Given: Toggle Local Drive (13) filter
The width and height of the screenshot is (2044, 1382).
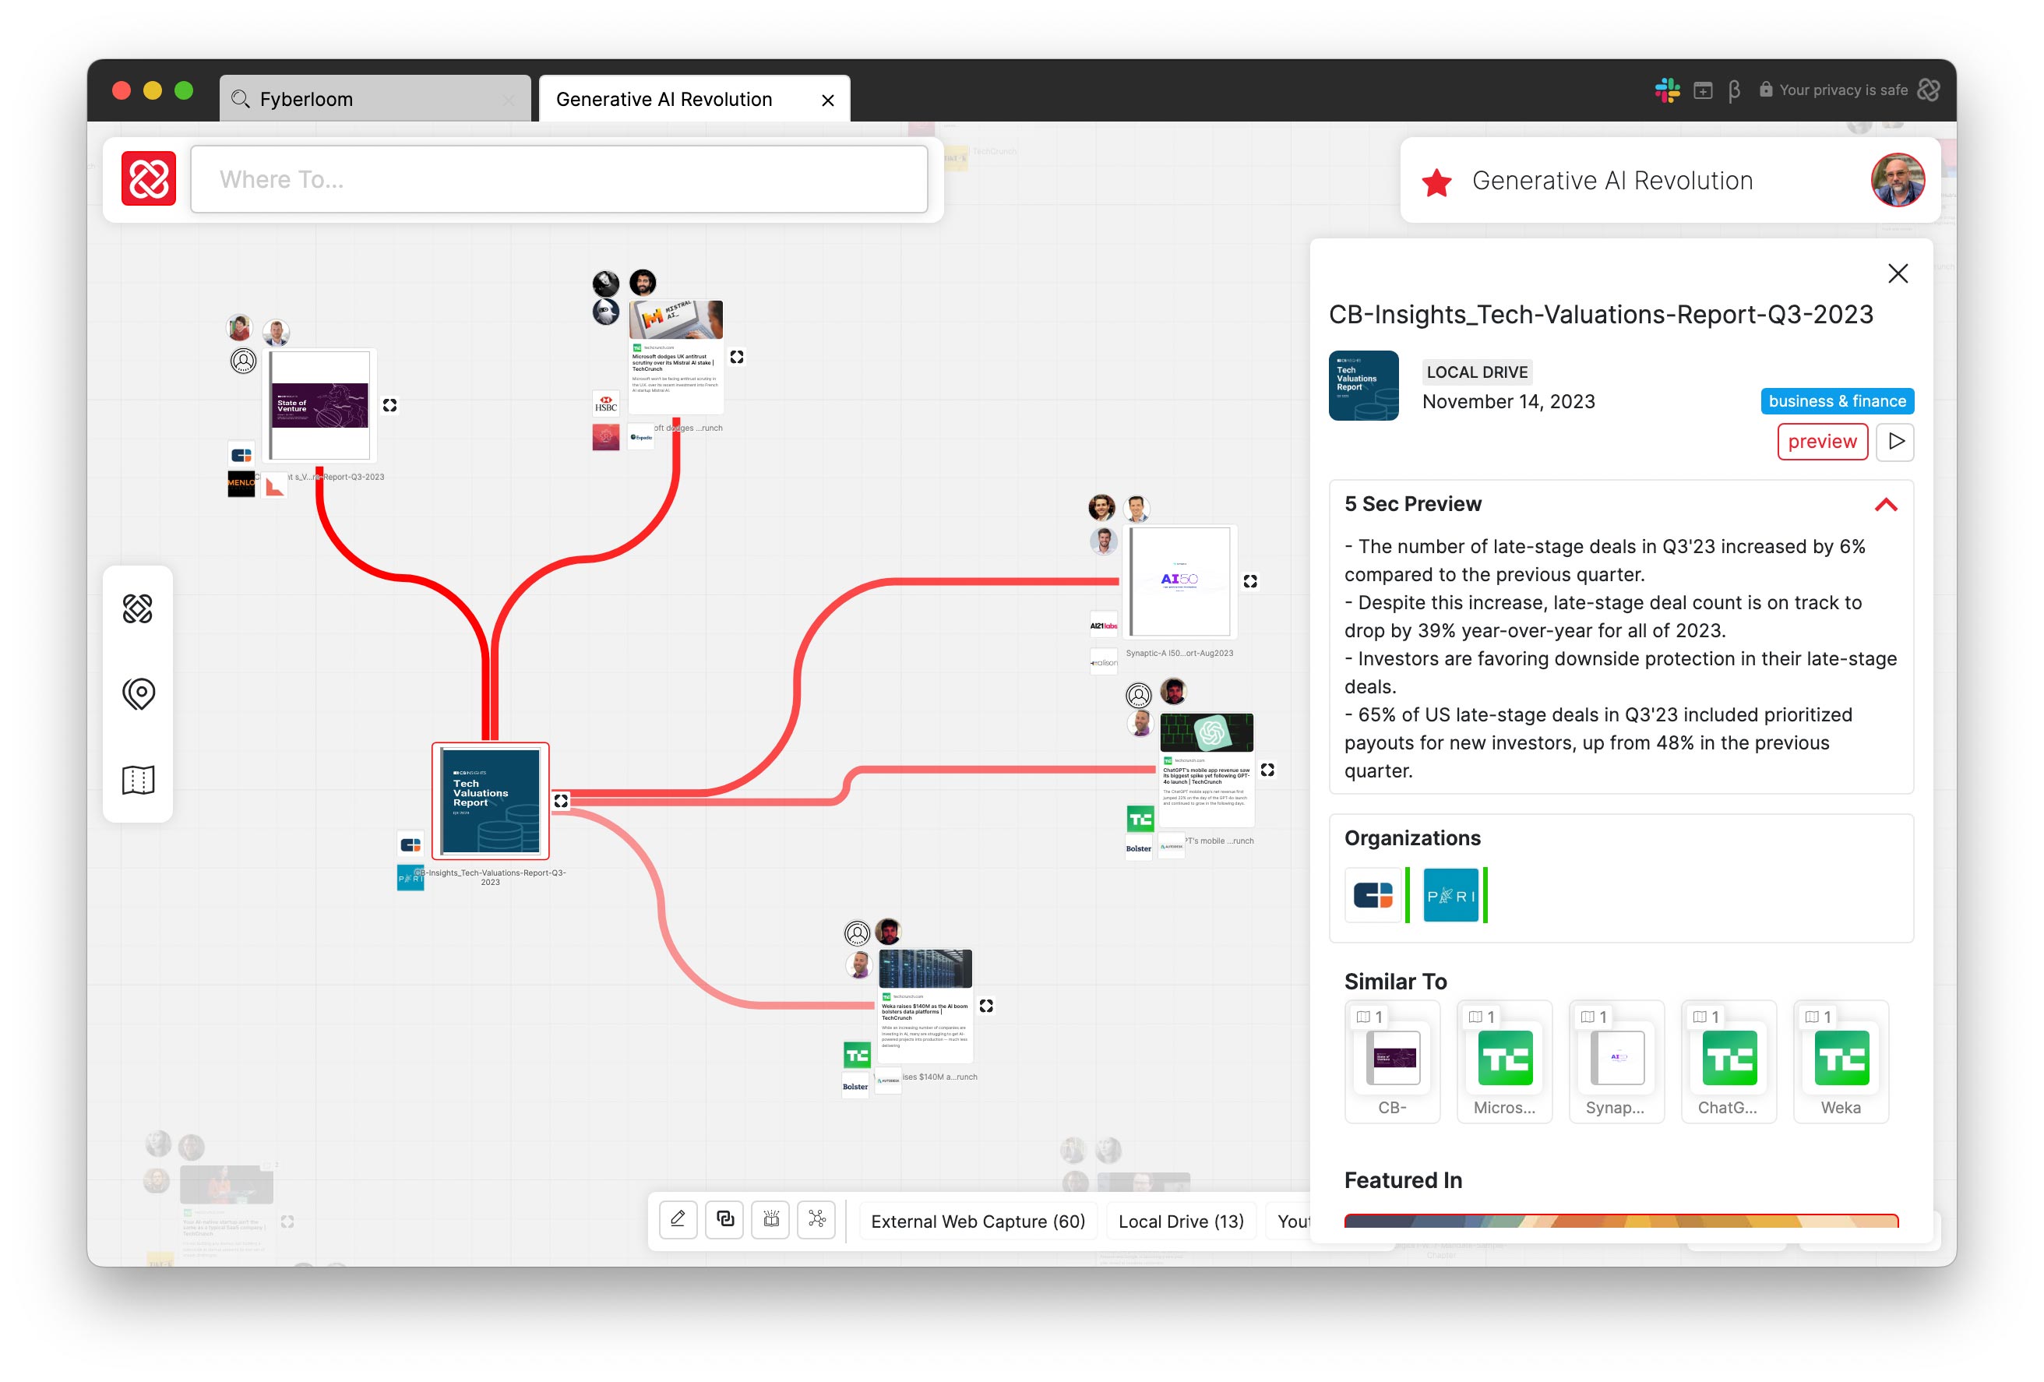Looking at the screenshot, I should pyautogui.click(x=1180, y=1221).
